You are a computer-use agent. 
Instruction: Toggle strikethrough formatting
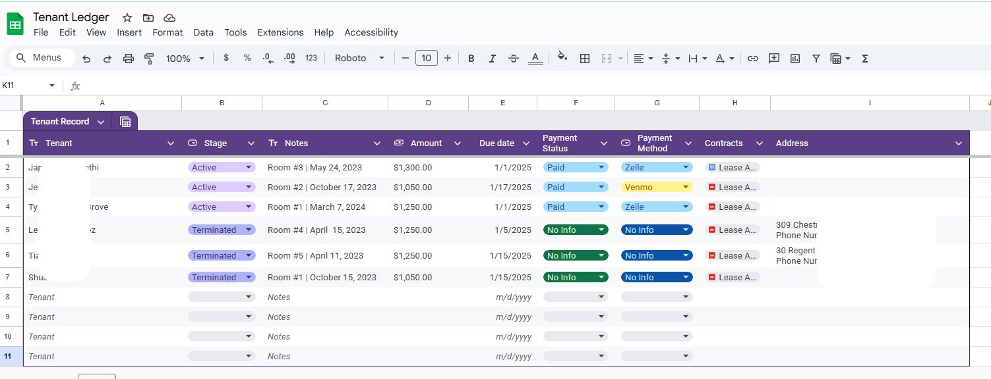pyautogui.click(x=514, y=59)
